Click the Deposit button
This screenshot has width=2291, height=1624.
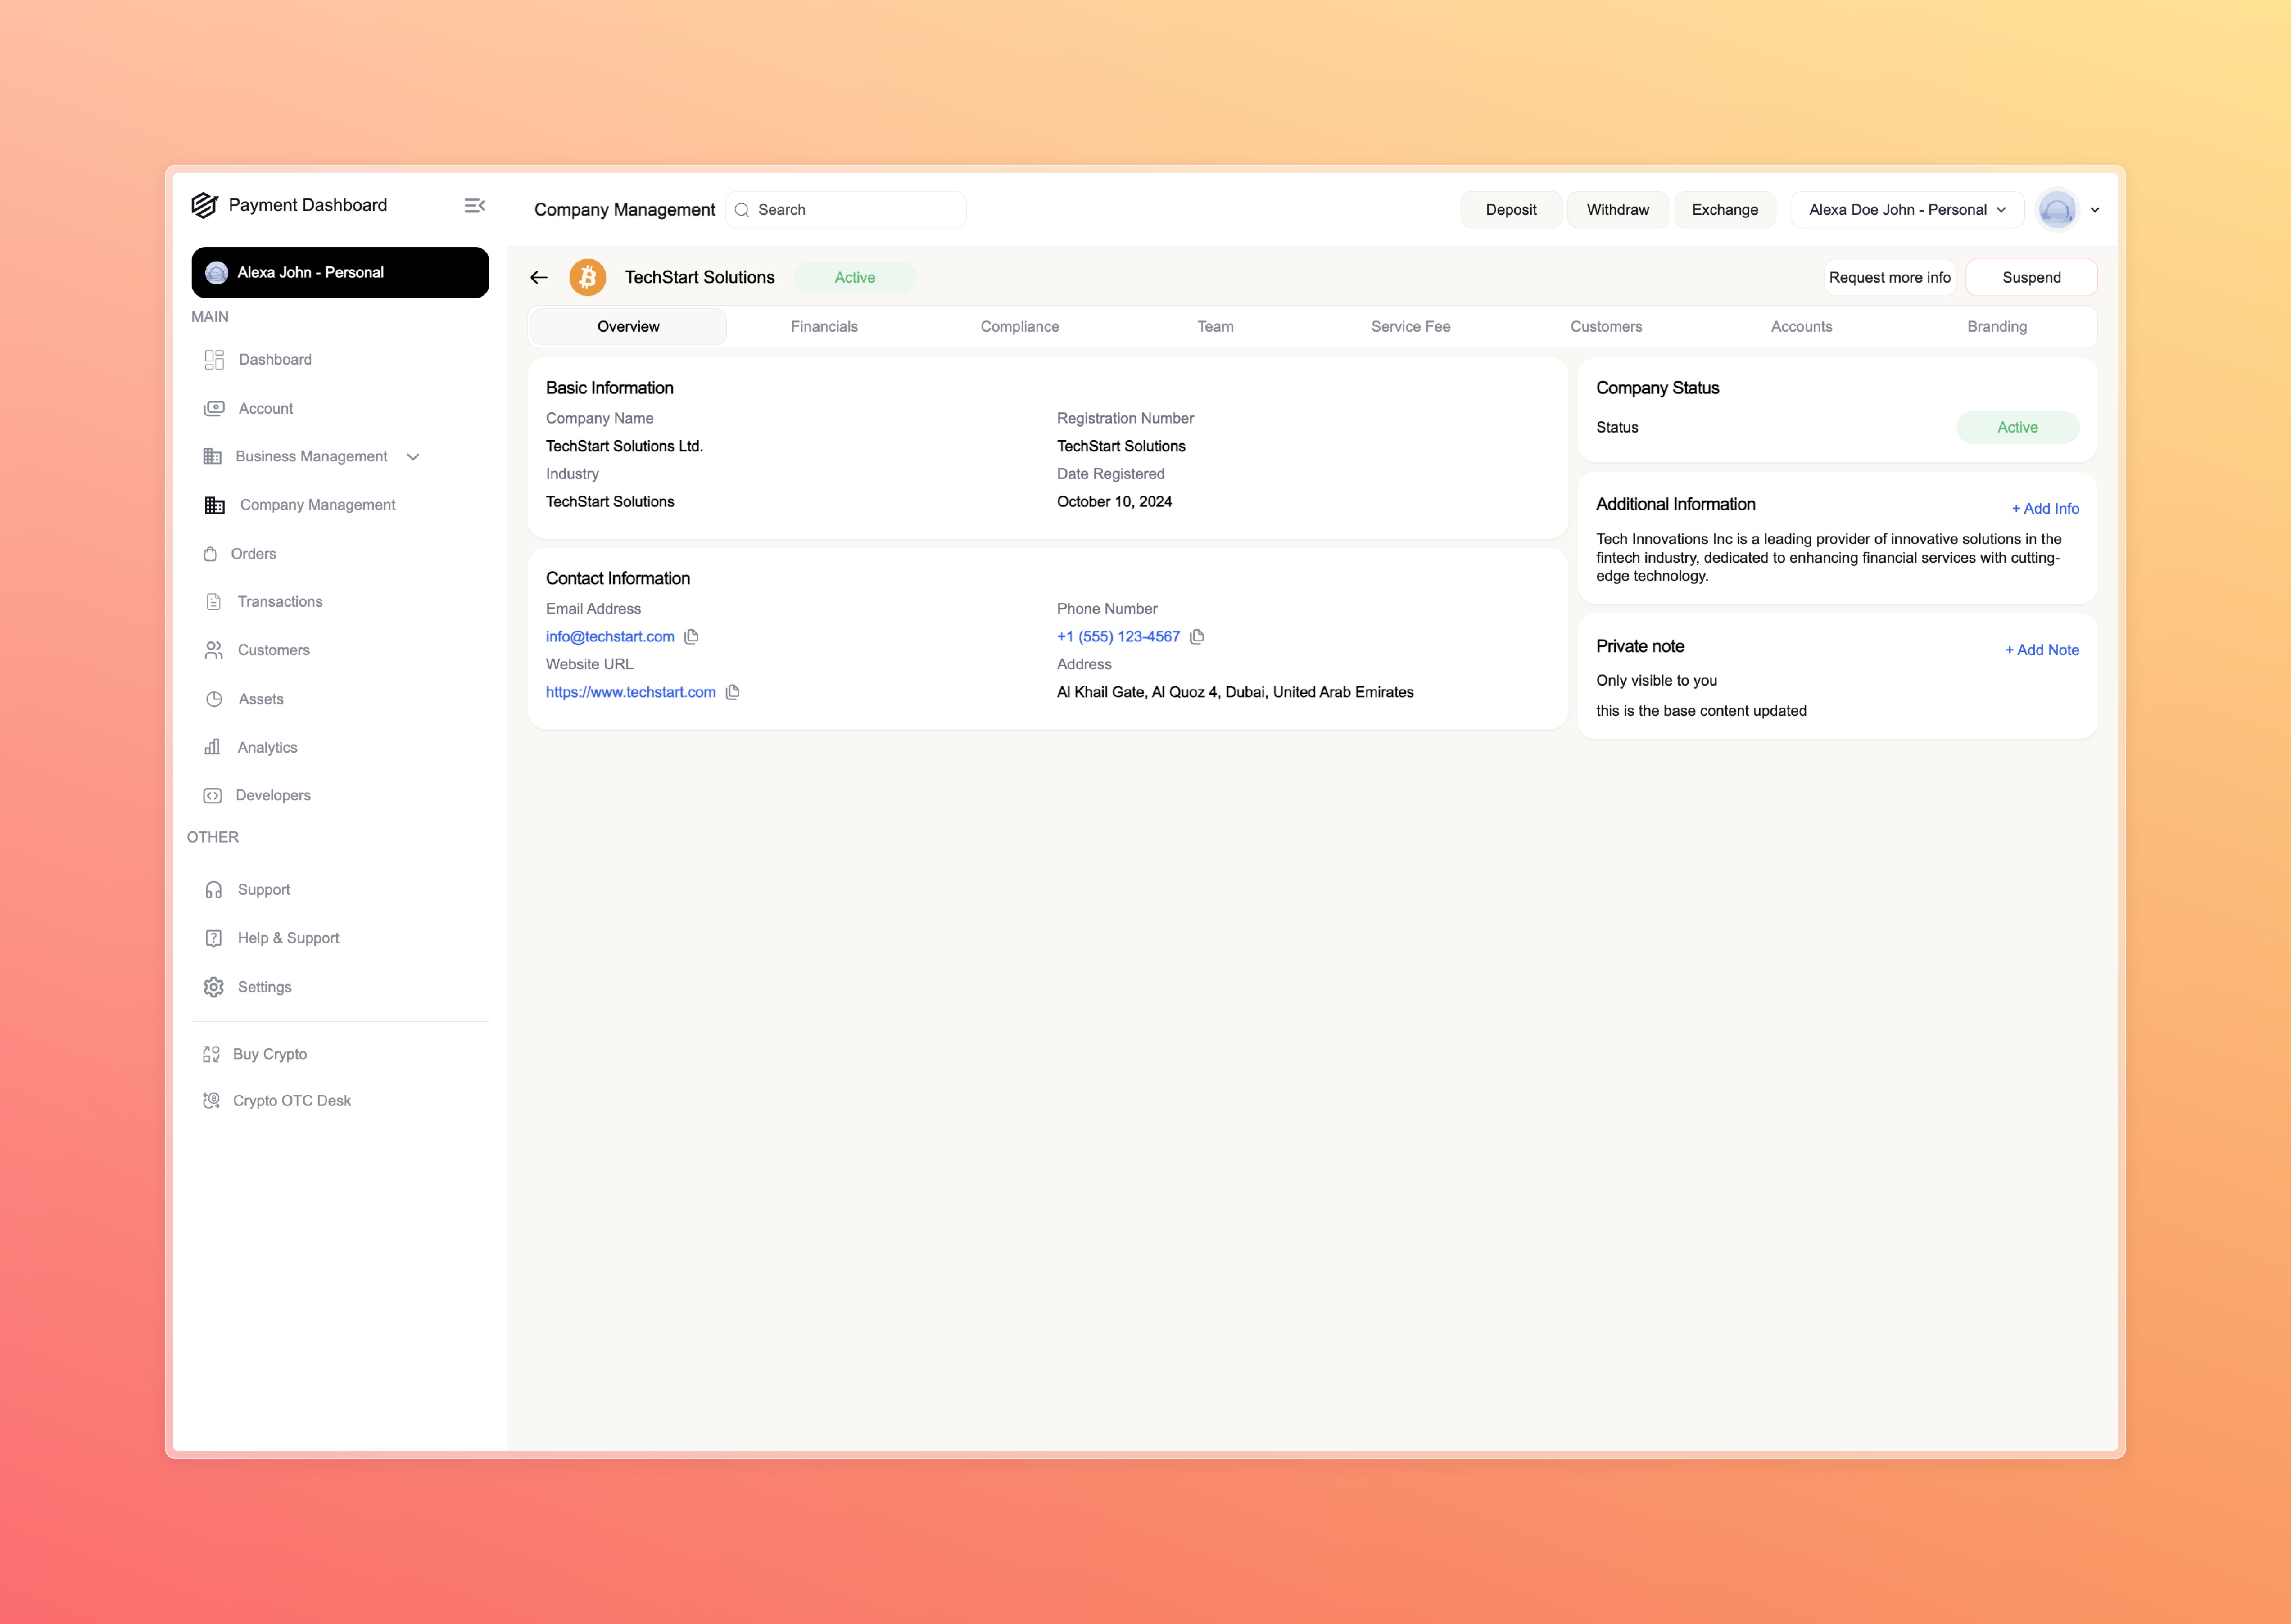tap(1511, 210)
